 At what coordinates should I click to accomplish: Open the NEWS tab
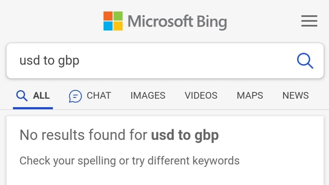[296, 96]
